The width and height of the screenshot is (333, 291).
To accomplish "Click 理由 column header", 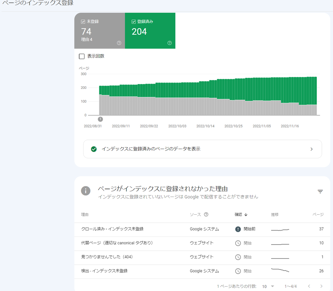I will [85, 215].
